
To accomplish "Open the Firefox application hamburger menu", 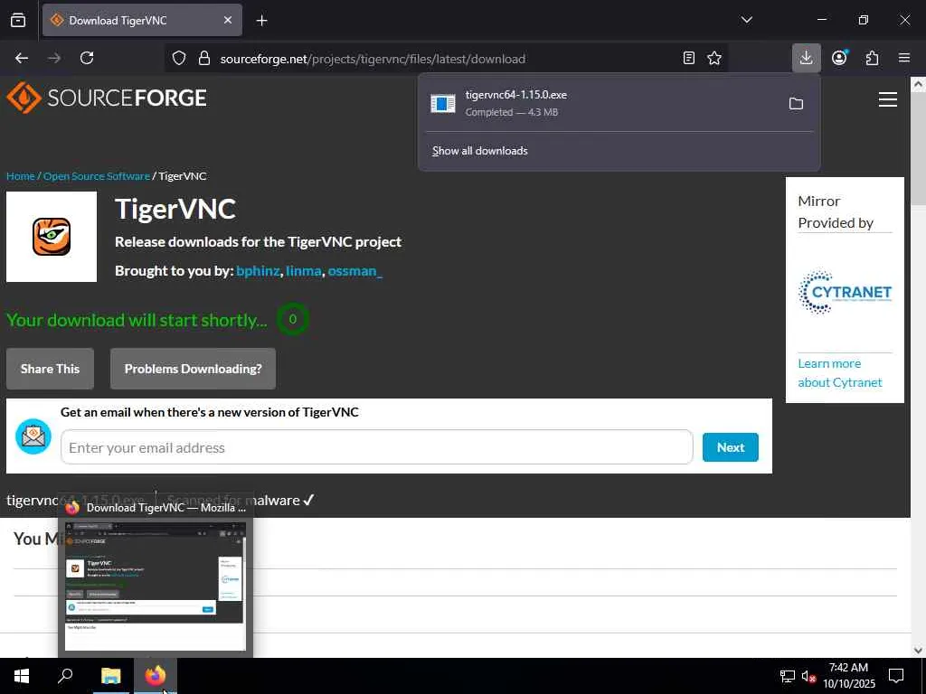I will point(904,58).
